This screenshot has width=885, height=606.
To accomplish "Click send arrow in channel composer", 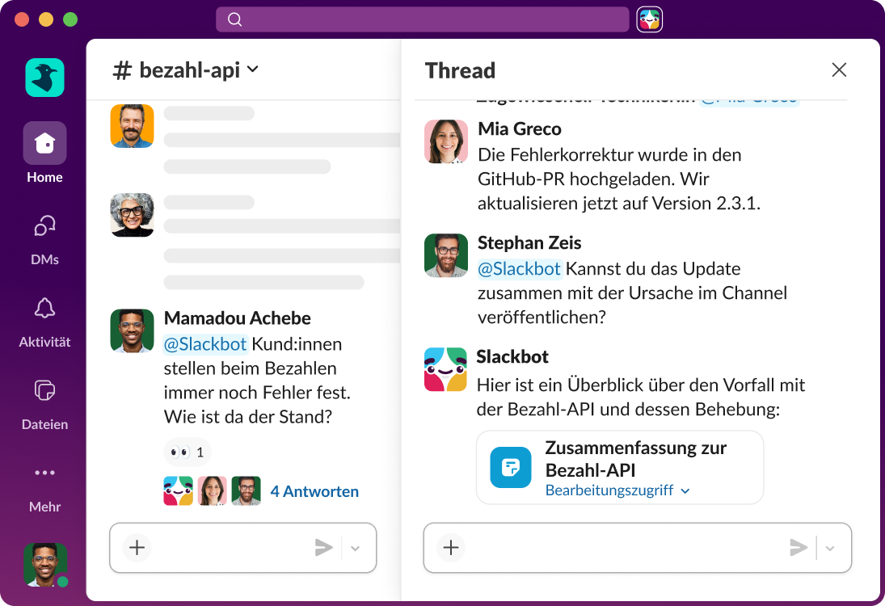I will point(323,547).
